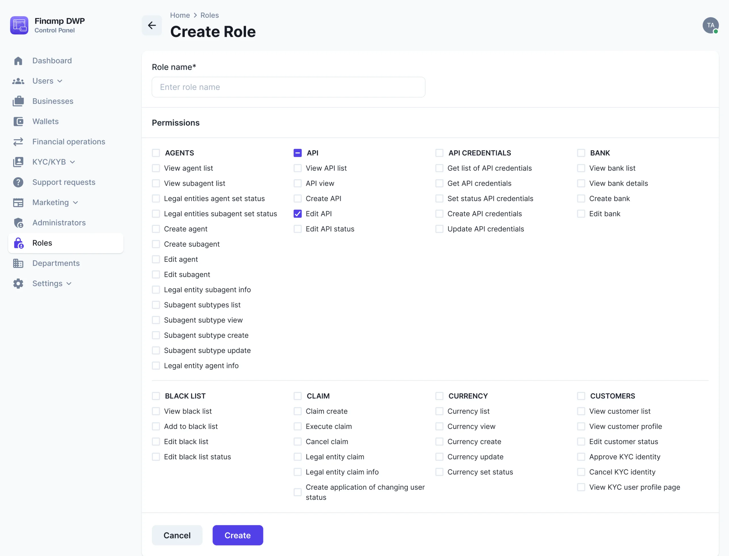Click the Wallets icon in sidebar
Viewport: 729px width, 556px height.
[x=18, y=121]
